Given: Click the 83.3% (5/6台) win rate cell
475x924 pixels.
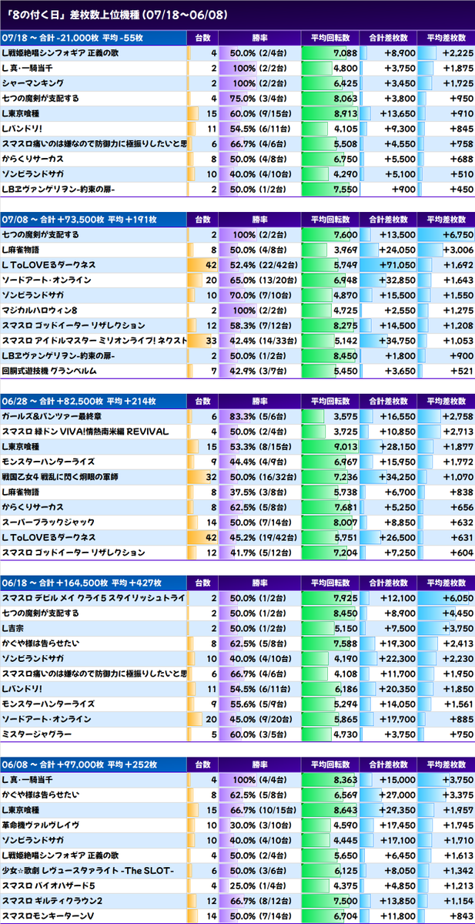Looking at the screenshot, I should coord(260,417).
